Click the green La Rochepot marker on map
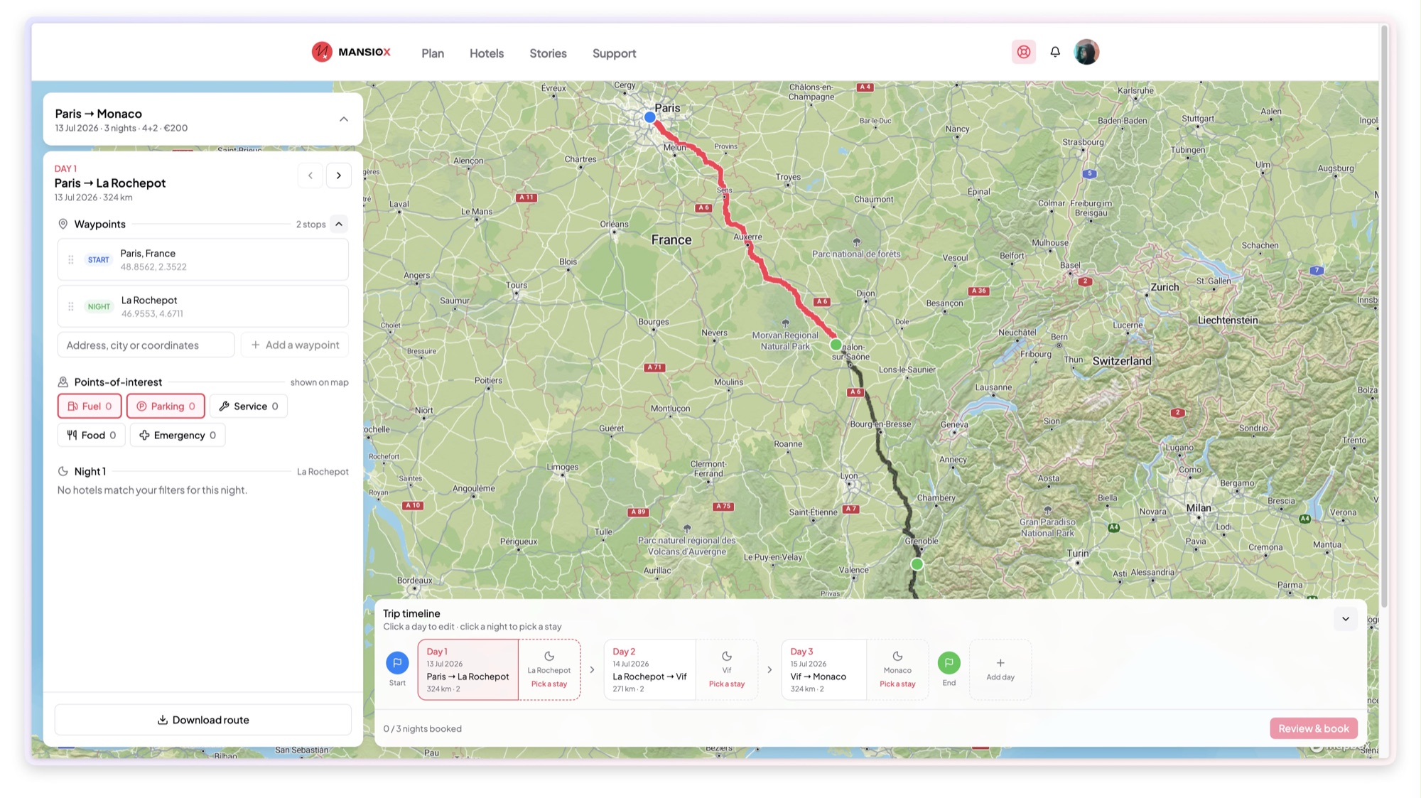 click(836, 345)
